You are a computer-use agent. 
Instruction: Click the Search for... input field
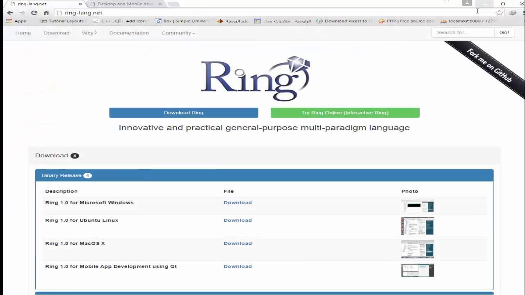[463, 32]
